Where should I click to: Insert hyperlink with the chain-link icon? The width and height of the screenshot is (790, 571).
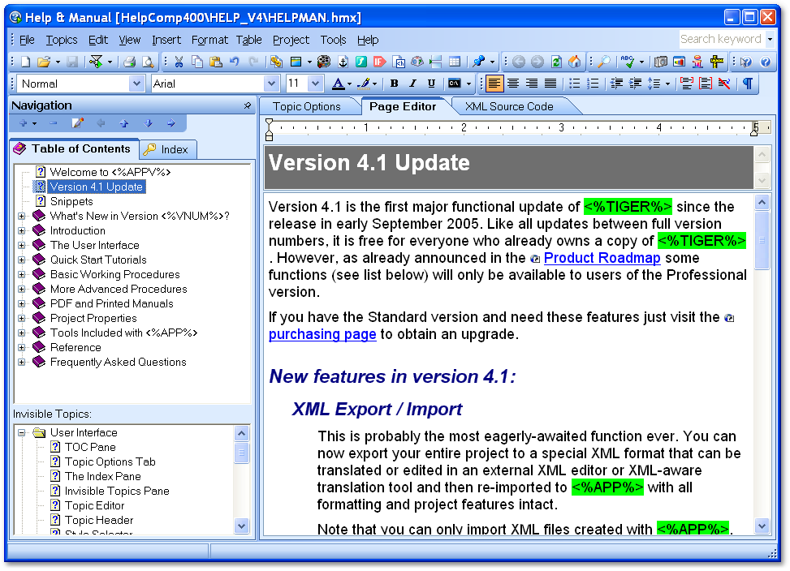pyautogui.click(x=275, y=62)
